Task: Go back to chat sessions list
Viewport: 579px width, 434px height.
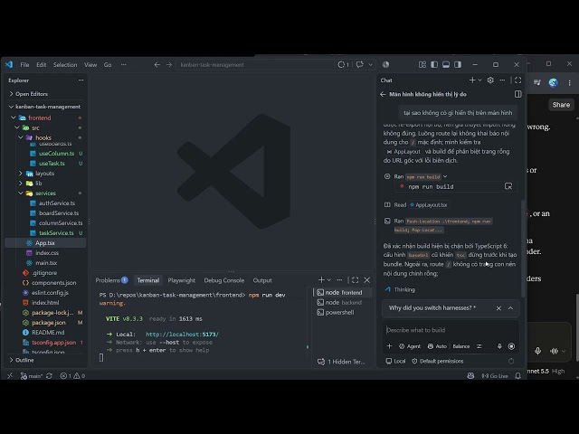Action: (383, 94)
